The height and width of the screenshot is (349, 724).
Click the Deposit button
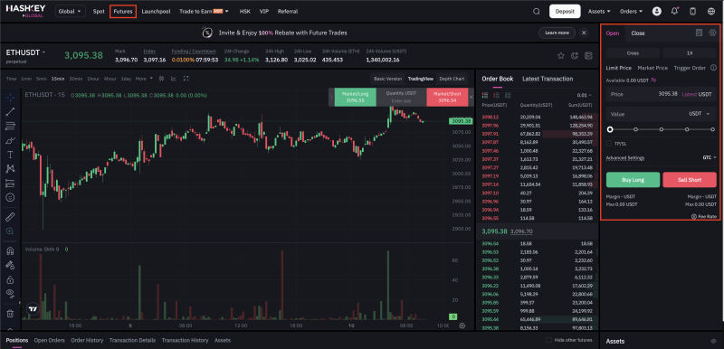click(565, 12)
